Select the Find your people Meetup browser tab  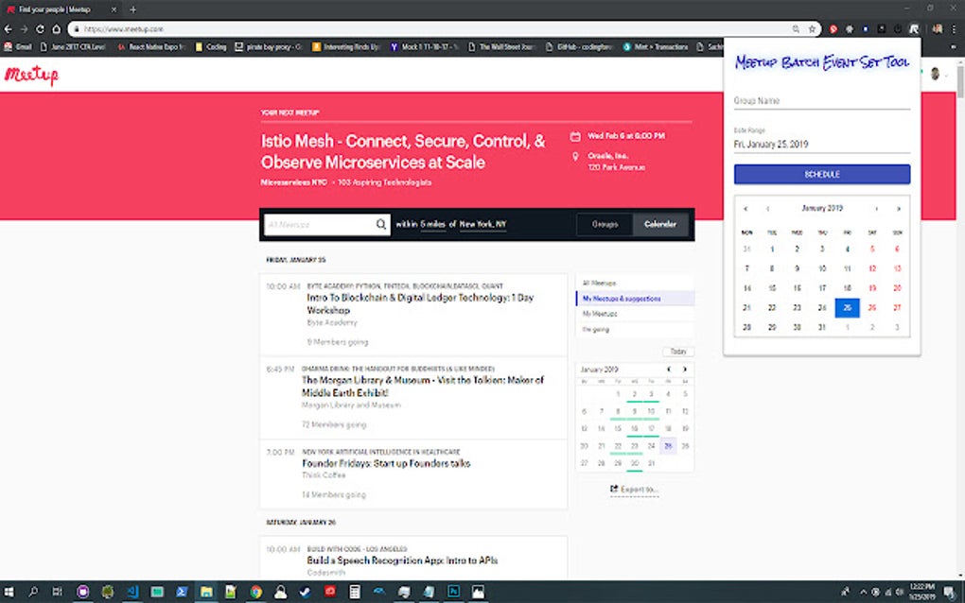click(52, 9)
